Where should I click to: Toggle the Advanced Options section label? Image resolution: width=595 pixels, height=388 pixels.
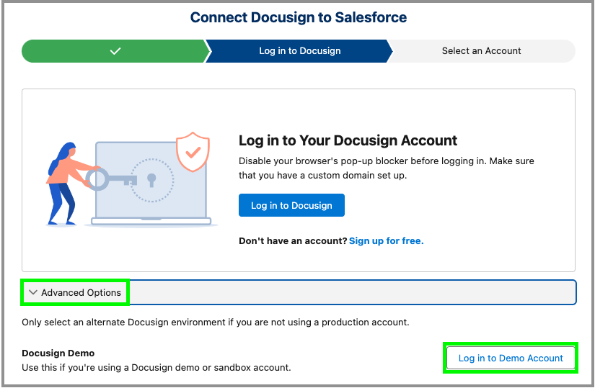[81, 293]
